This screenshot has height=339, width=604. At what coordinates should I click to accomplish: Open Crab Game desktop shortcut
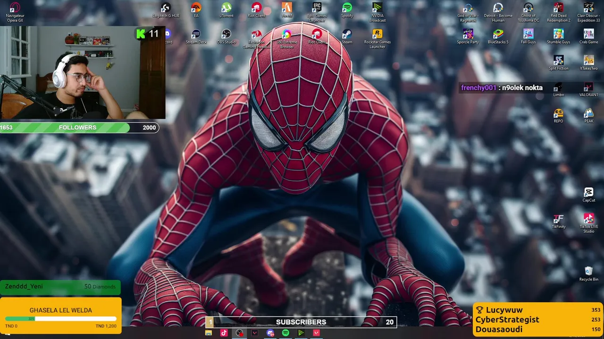point(589,37)
